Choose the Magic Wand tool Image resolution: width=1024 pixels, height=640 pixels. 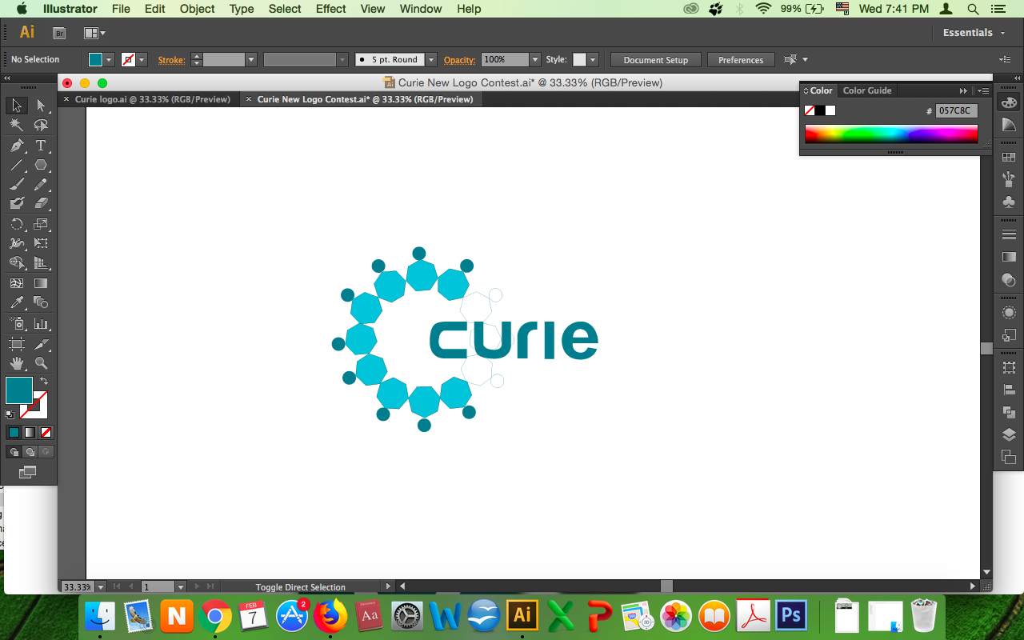tap(16, 126)
